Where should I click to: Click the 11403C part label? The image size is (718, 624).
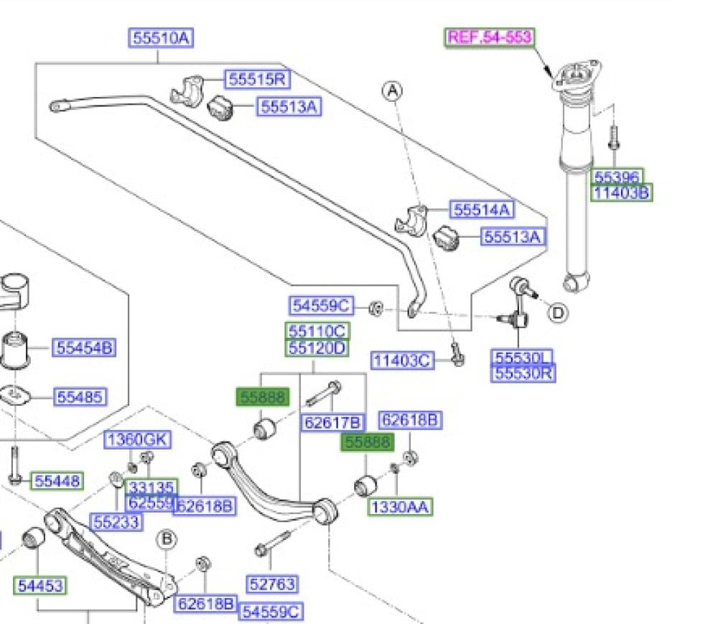tap(403, 360)
